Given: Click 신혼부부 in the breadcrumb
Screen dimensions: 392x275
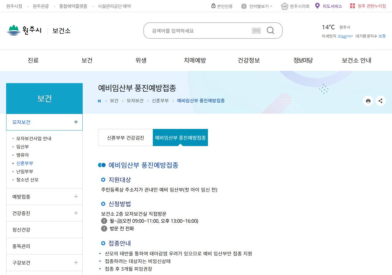Looking at the screenshot, I should [x=160, y=101].
